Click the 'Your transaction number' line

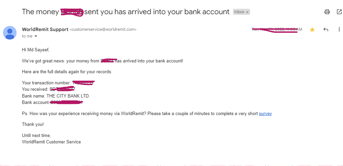[x=47, y=83]
